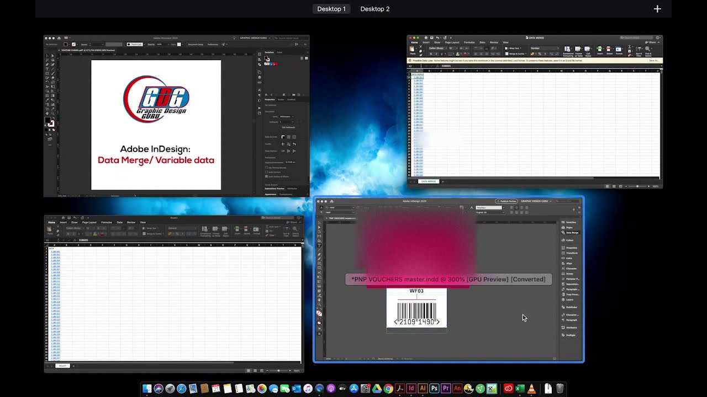The width and height of the screenshot is (707, 397).
Task: Open Page Layout tab in DATA MERGE window
Action: click(x=452, y=42)
